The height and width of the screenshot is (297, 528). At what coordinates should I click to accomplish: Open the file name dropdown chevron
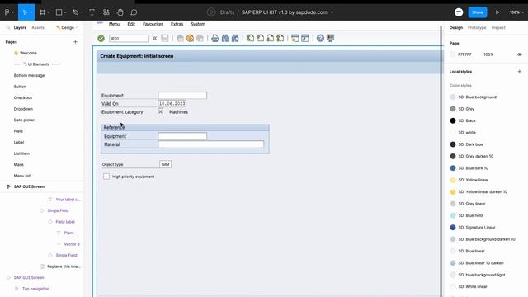(332, 12)
